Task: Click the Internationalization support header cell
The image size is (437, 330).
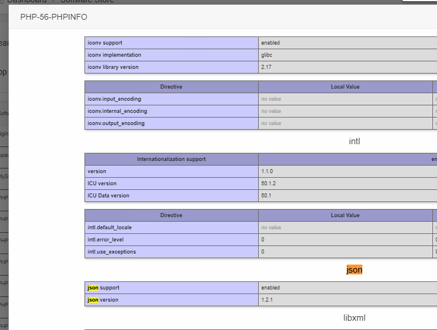Action: coord(171,159)
